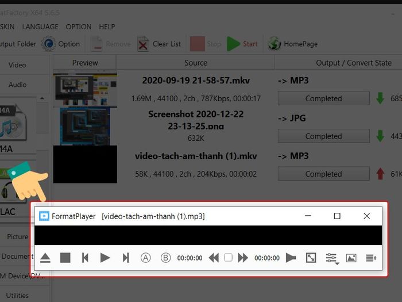Click the Preview column header

tap(85, 63)
